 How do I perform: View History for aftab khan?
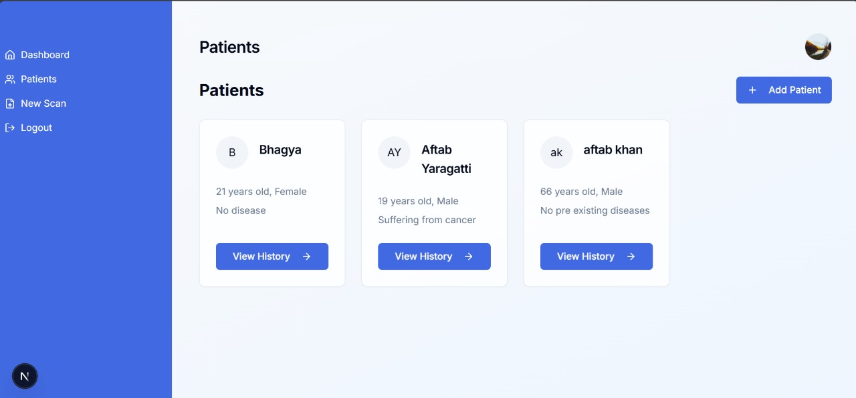click(586, 256)
